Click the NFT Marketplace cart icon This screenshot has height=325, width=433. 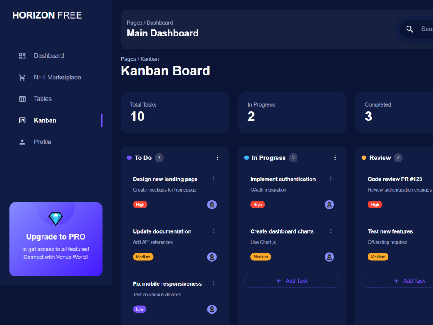22,78
